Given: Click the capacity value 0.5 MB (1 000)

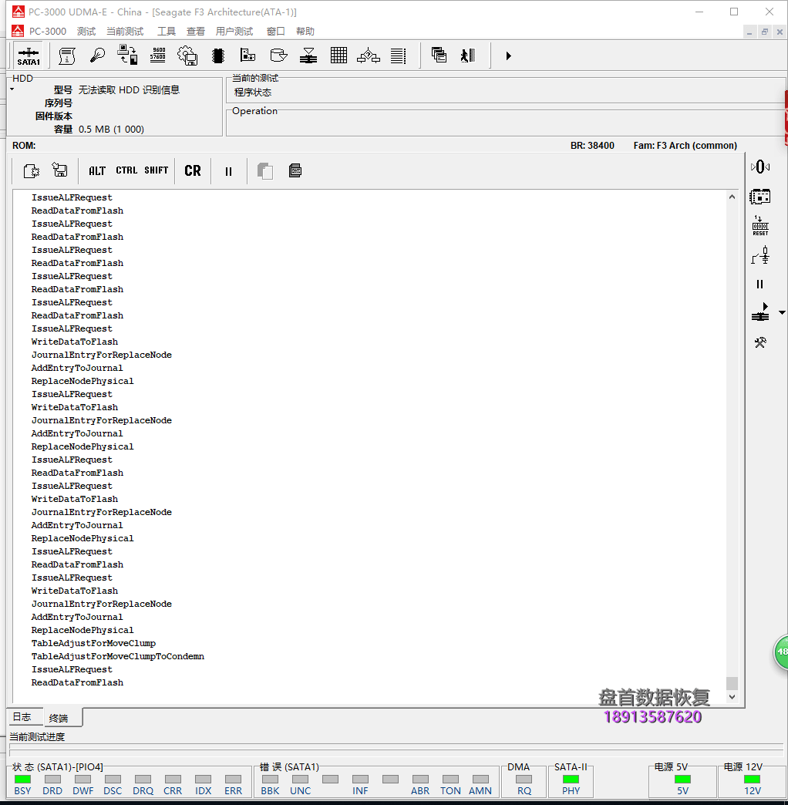Looking at the screenshot, I should tap(111, 130).
